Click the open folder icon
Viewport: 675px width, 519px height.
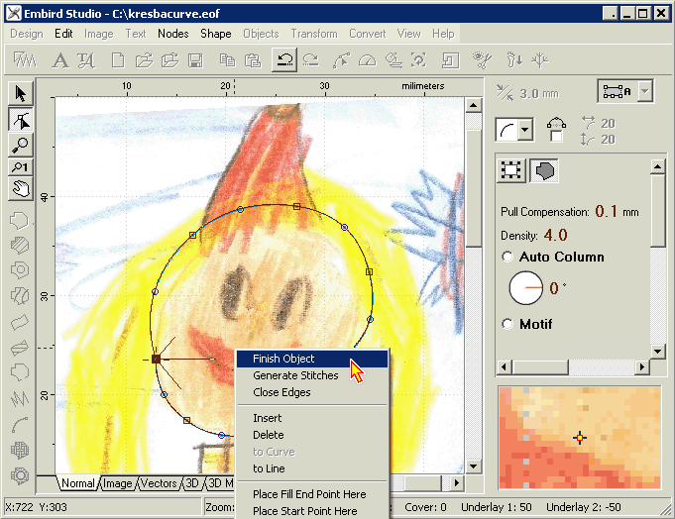click(144, 60)
